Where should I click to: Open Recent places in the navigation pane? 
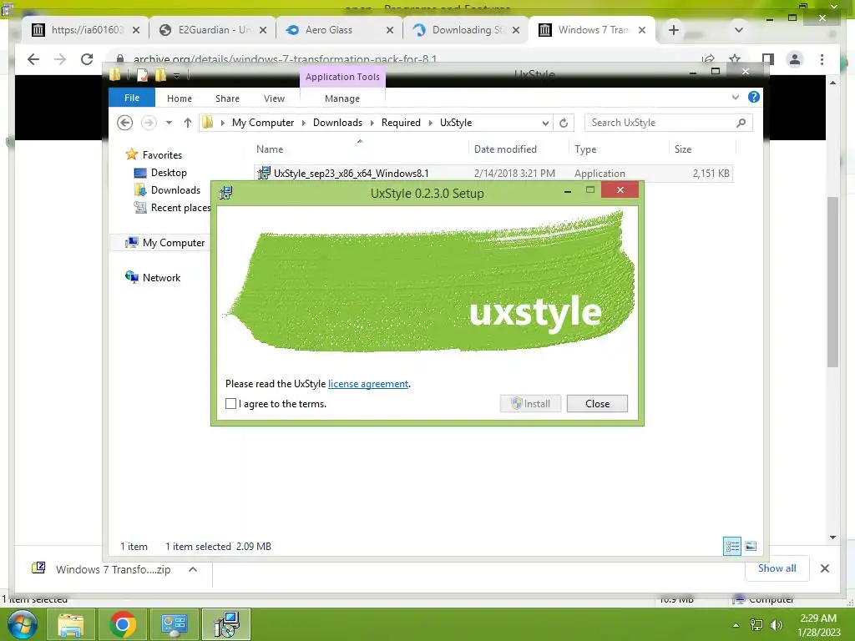point(180,208)
